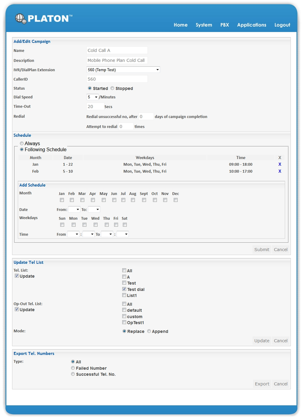
Task: Delete the Feb schedule row with X
Action: point(280,171)
